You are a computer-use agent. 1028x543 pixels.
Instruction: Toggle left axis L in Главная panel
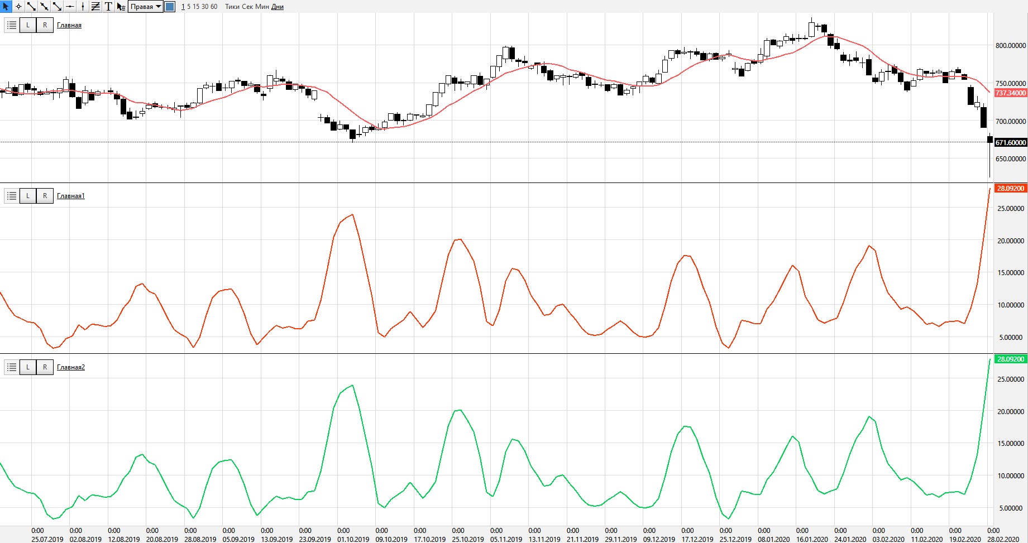[28, 25]
